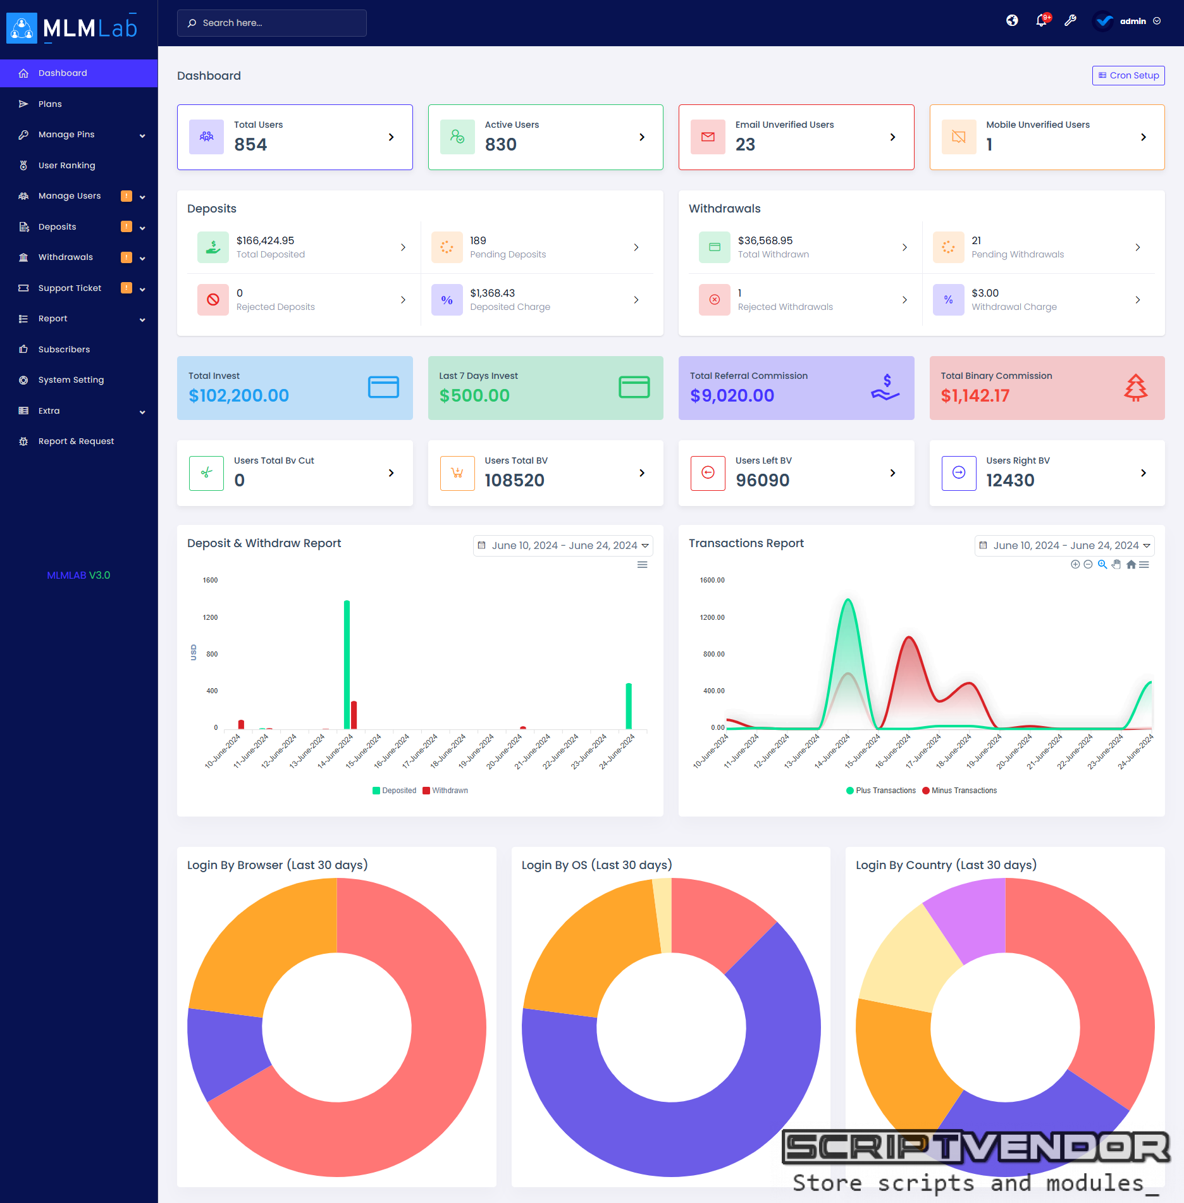Click the Users Left BV arrow icon
The width and height of the screenshot is (1184, 1203).
click(x=708, y=473)
